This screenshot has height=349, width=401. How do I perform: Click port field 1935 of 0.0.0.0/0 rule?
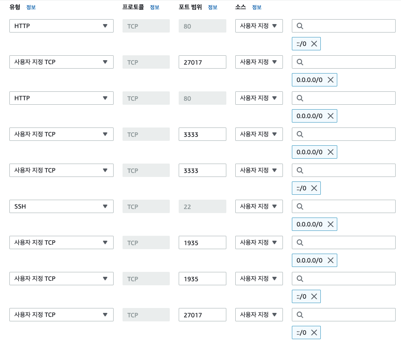[202, 242]
